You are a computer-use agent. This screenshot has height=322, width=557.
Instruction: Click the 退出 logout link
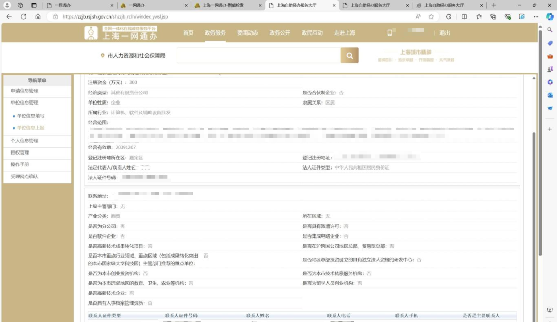[x=445, y=33]
